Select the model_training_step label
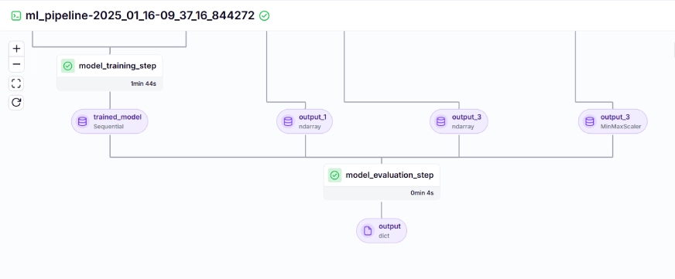Viewport: 675px width, 279px height. (118, 66)
